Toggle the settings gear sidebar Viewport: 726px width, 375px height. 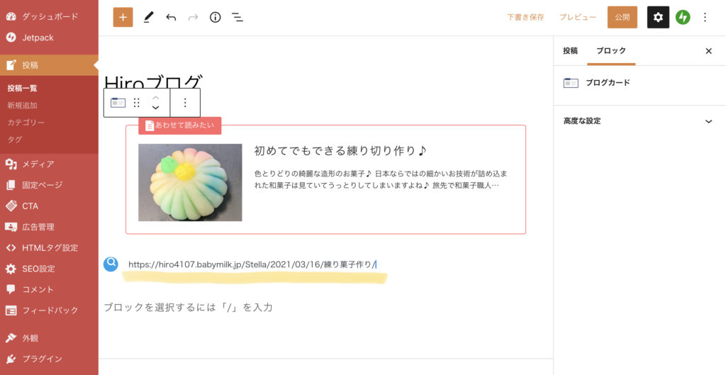[658, 17]
